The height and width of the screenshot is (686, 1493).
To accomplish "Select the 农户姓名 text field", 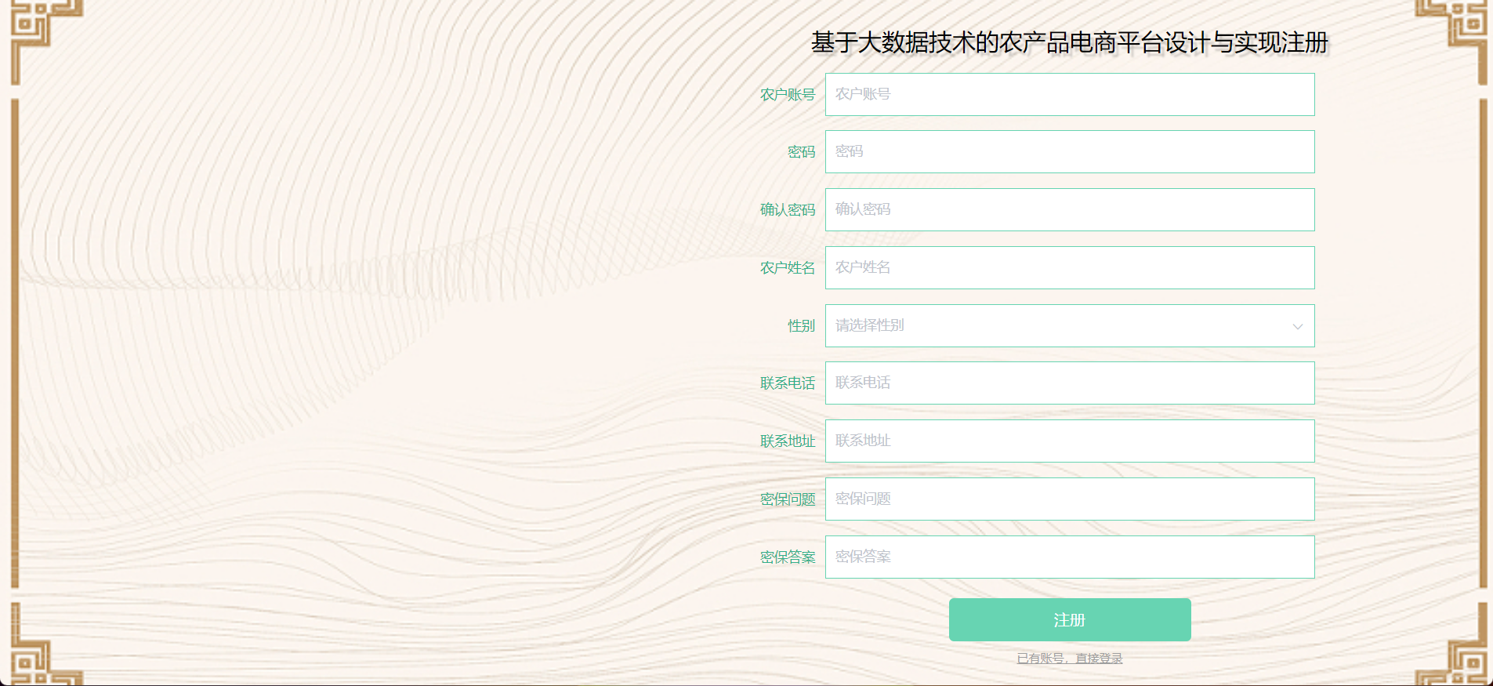I will point(1070,267).
